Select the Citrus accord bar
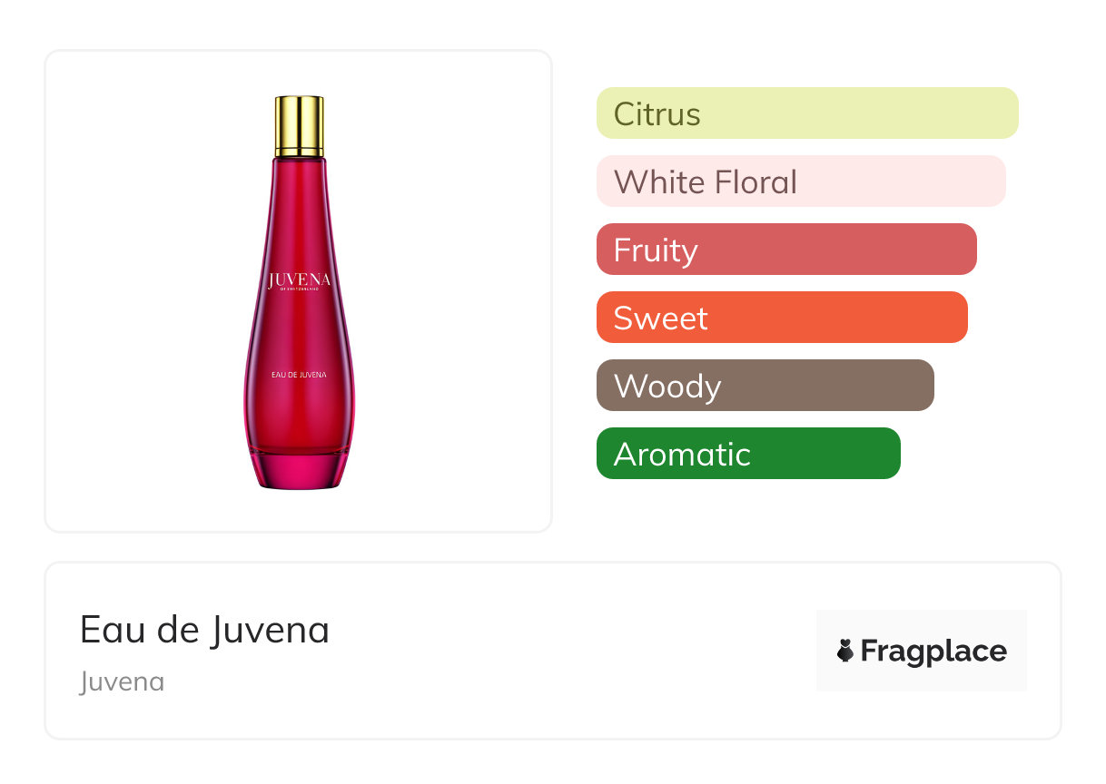The image size is (1106, 784). click(806, 113)
